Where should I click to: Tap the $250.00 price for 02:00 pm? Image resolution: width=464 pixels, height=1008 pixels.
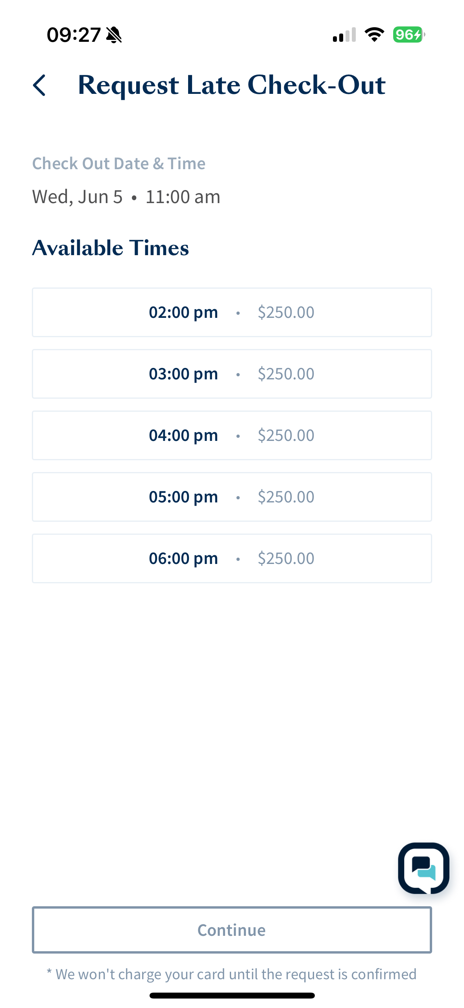286,312
